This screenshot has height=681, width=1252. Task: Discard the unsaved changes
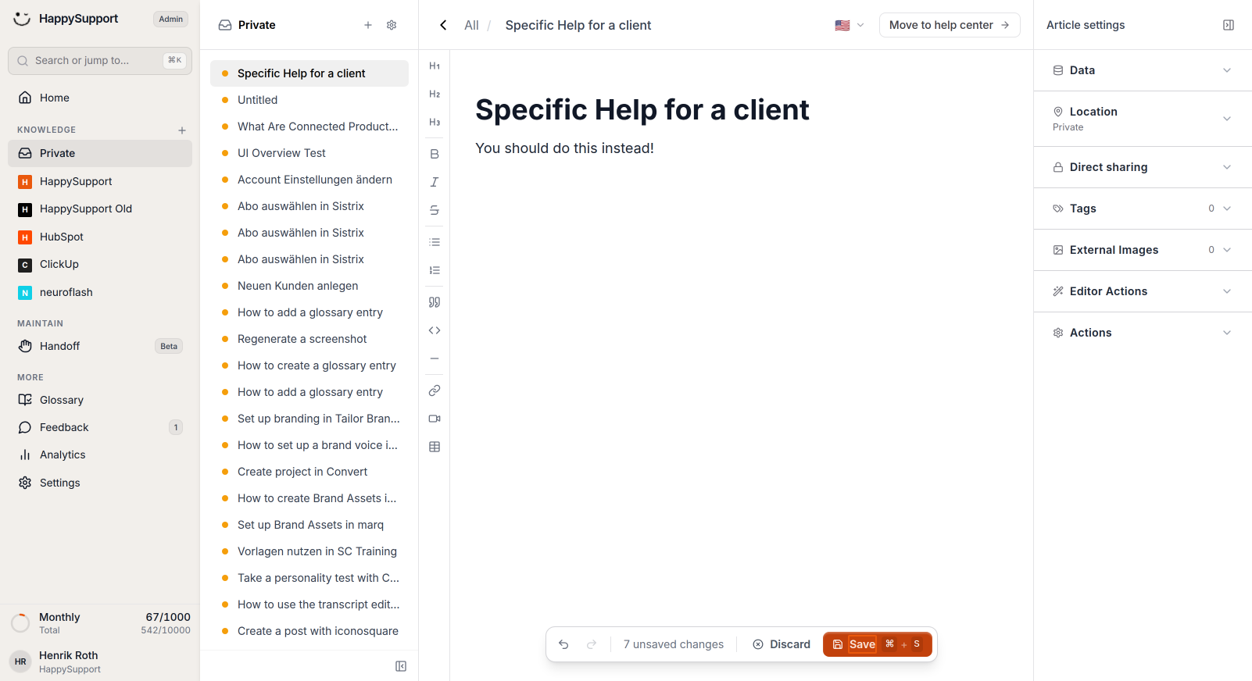point(782,644)
